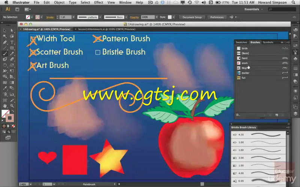Image resolution: width=300 pixels, height=187 pixels.
Task: Select the stork brush
Action: coord(262,63)
